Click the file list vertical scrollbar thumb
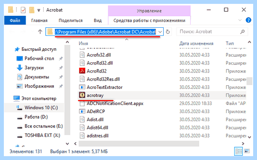This screenshot has height=160, width=257. (x=249, y=81)
